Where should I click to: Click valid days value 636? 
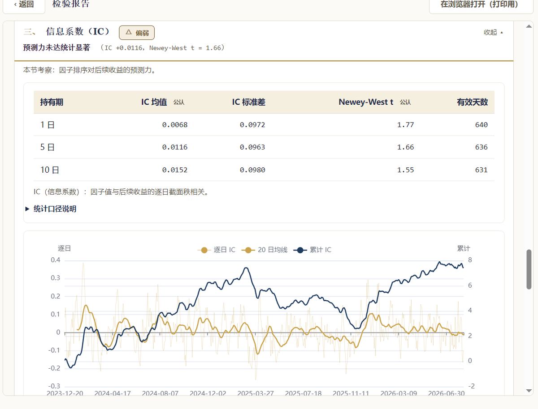(481, 147)
